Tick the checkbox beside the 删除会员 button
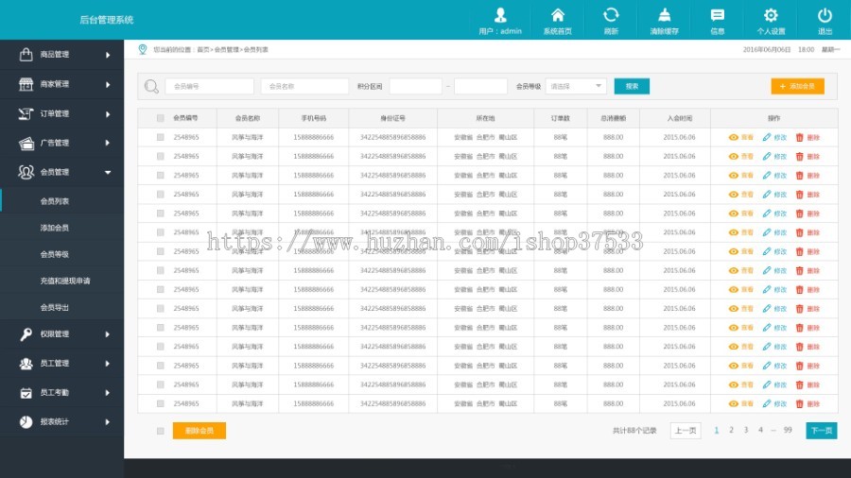Viewport: 851px width, 478px height. [x=160, y=431]
